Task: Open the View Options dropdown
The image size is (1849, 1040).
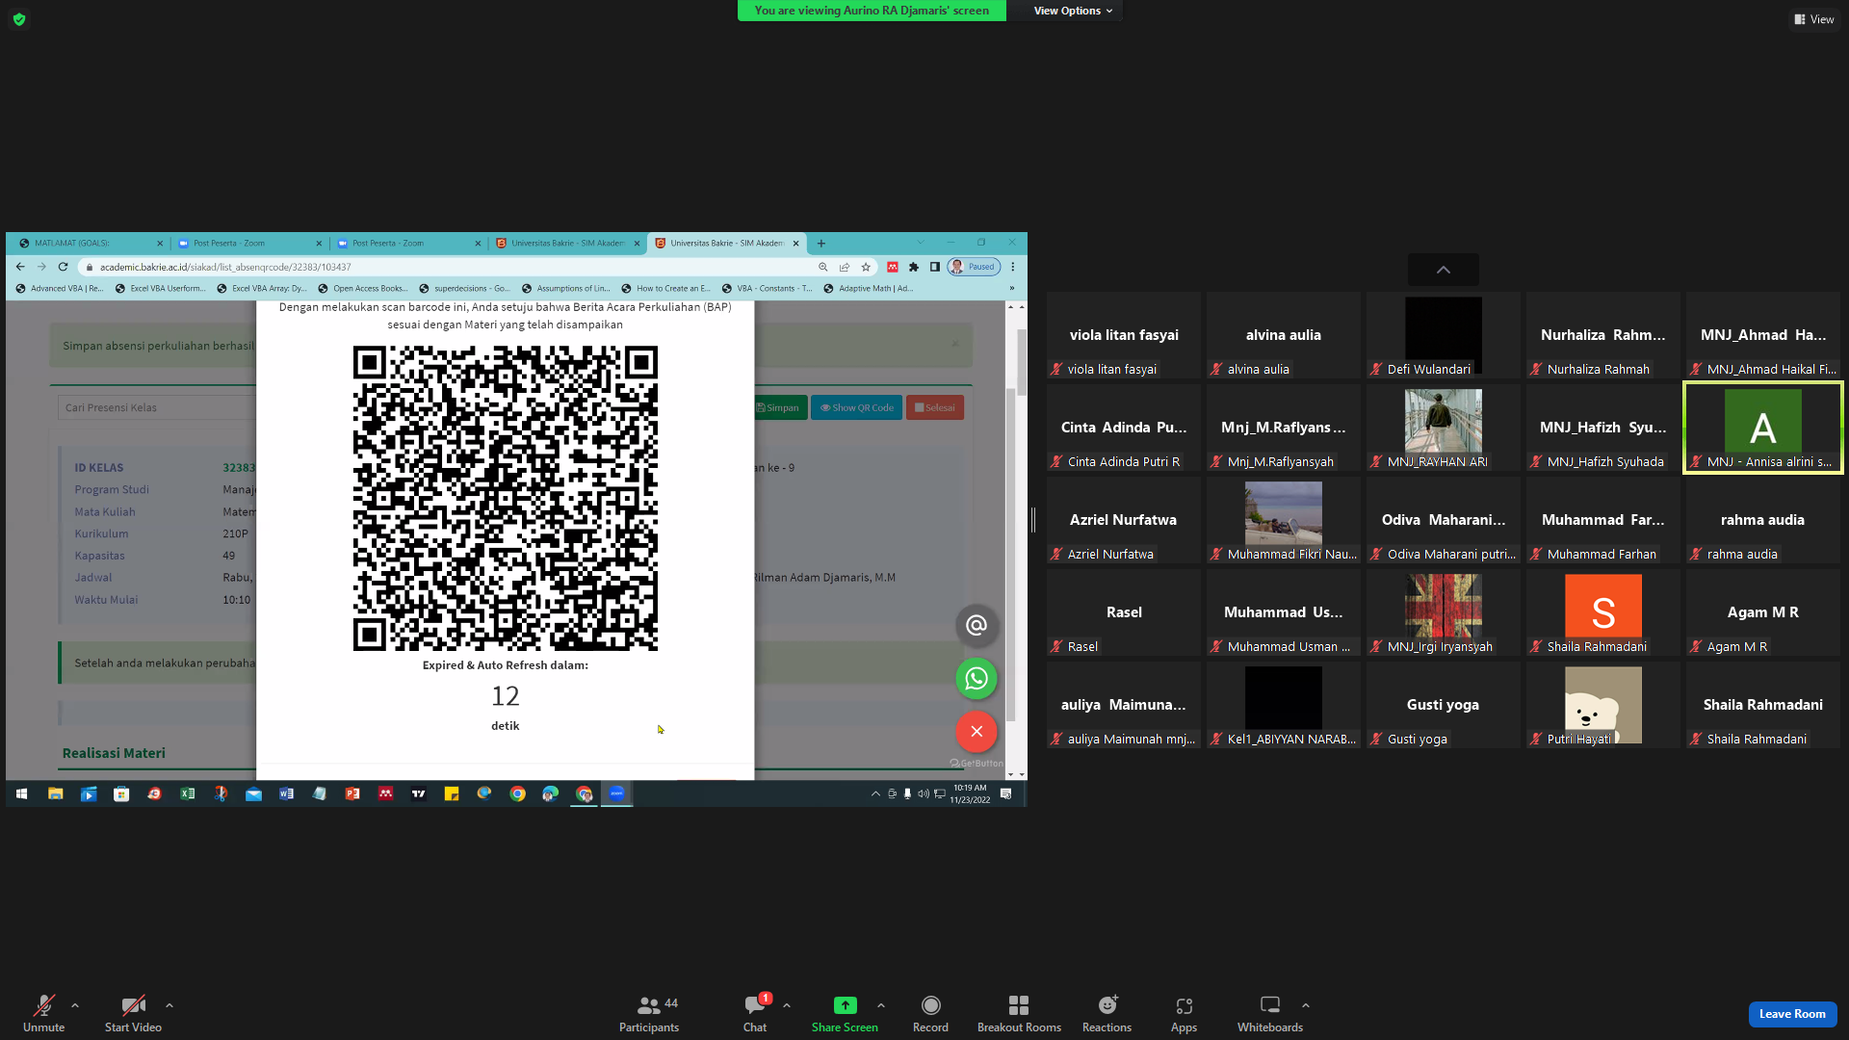Action: pyautogui.click(x=1072, y=11)
